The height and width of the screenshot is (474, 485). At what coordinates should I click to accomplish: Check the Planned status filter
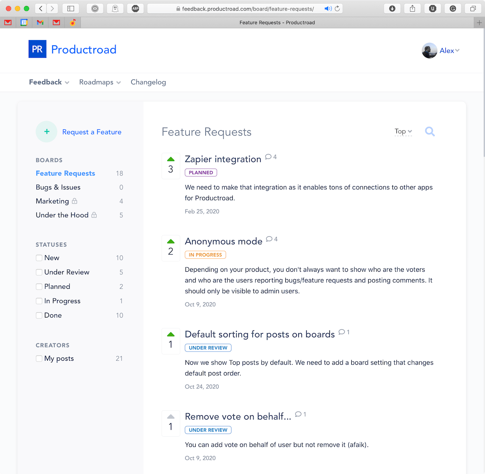pos(39,287)
